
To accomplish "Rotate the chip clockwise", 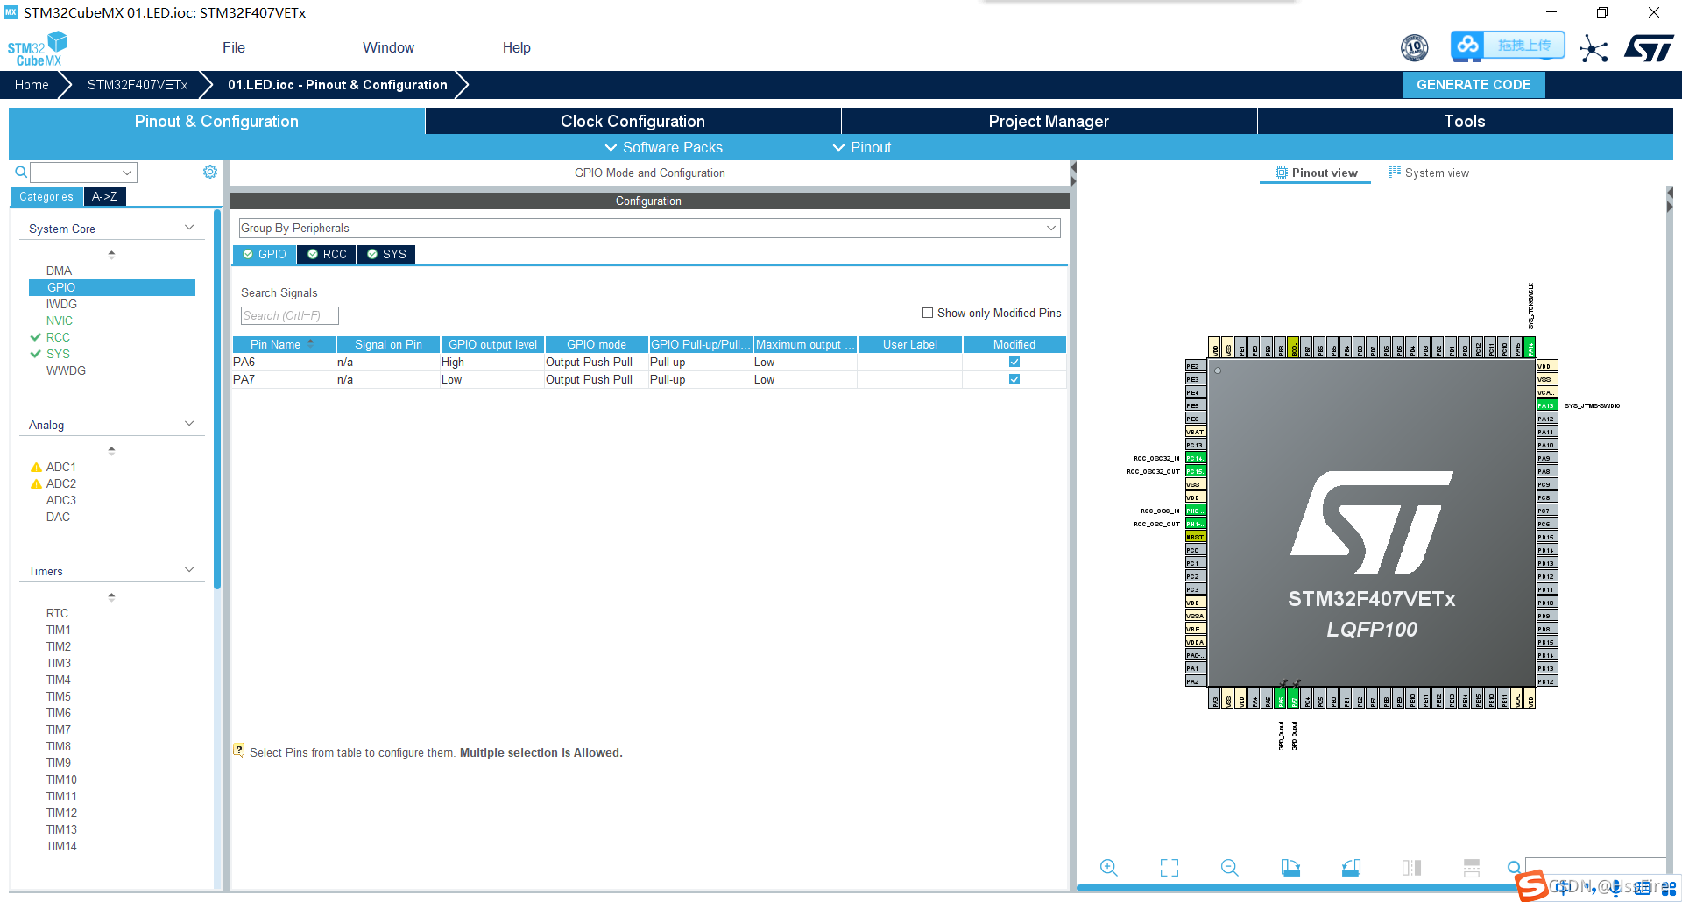I will 1290,868.
